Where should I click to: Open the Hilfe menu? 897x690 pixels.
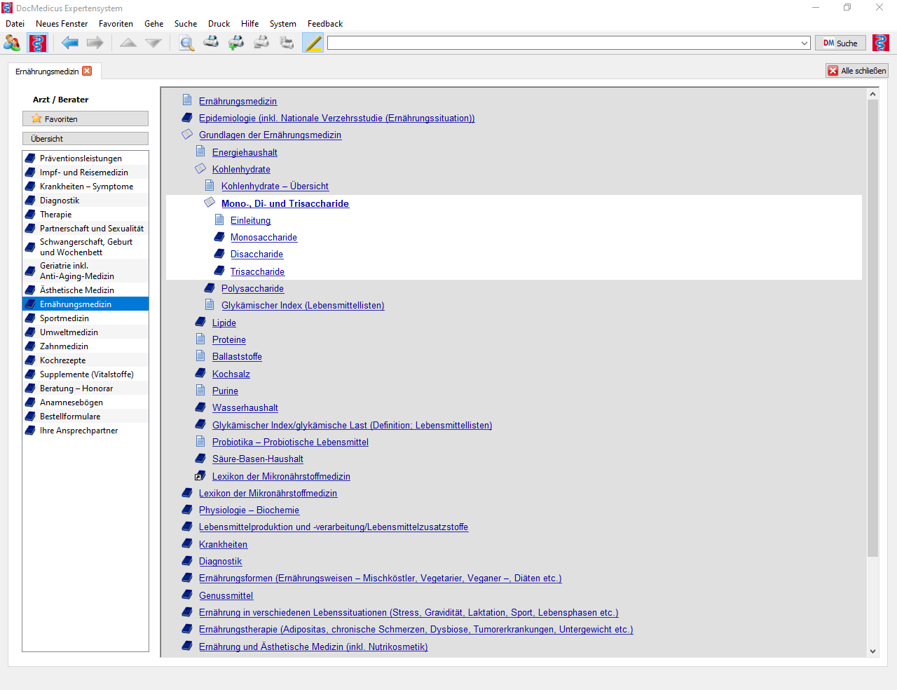[249, 23]
